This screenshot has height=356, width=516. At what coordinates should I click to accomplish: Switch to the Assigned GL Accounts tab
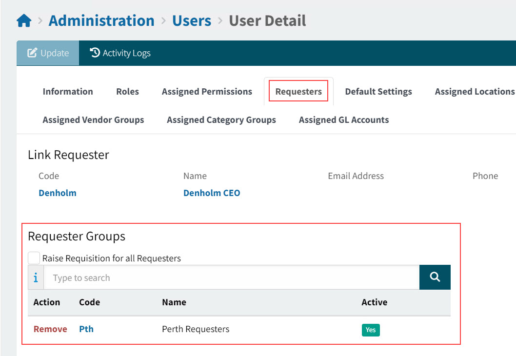[344, 119]
